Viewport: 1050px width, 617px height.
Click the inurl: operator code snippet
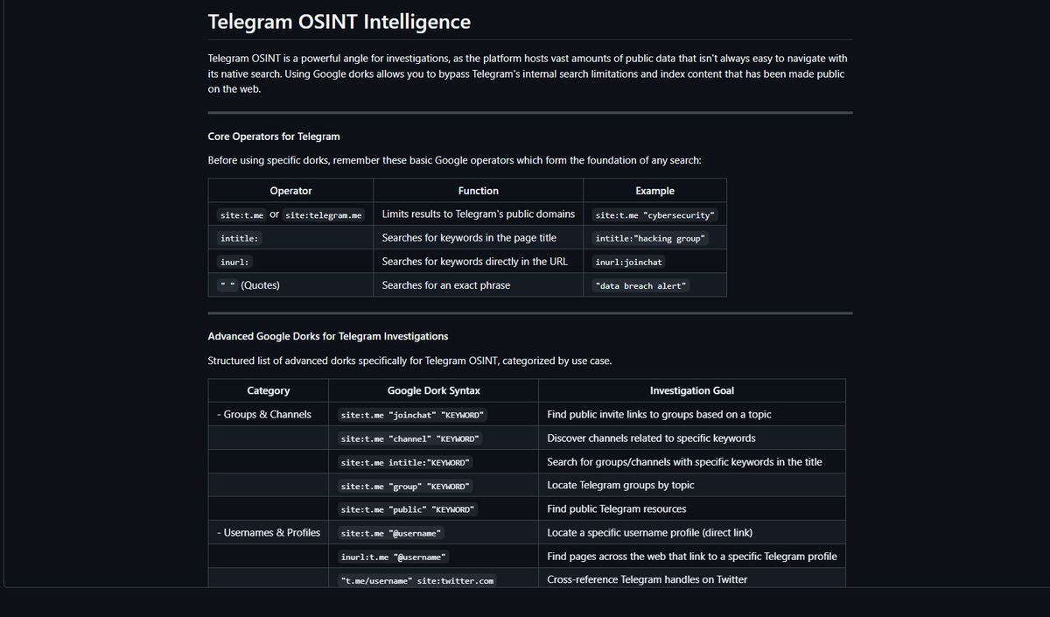(234, 261)
